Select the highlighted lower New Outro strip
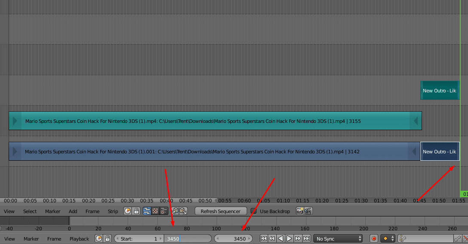The height and width of the screenshot is (244, 468). pyautogui.click(x=440, y=151)
